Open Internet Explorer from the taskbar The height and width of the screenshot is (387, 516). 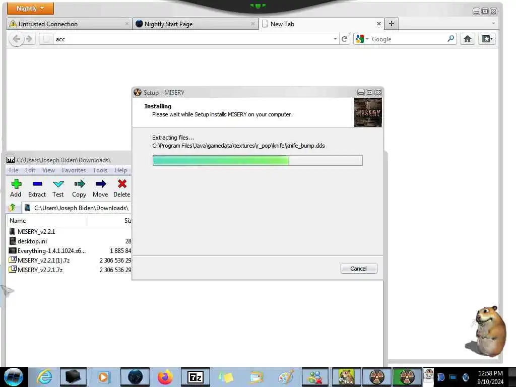[x=44, y=377]
